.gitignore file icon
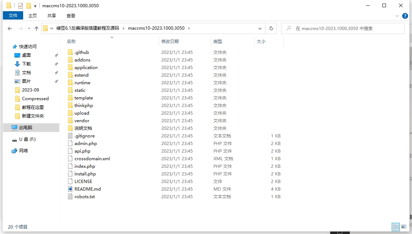 tap(70, 136)
